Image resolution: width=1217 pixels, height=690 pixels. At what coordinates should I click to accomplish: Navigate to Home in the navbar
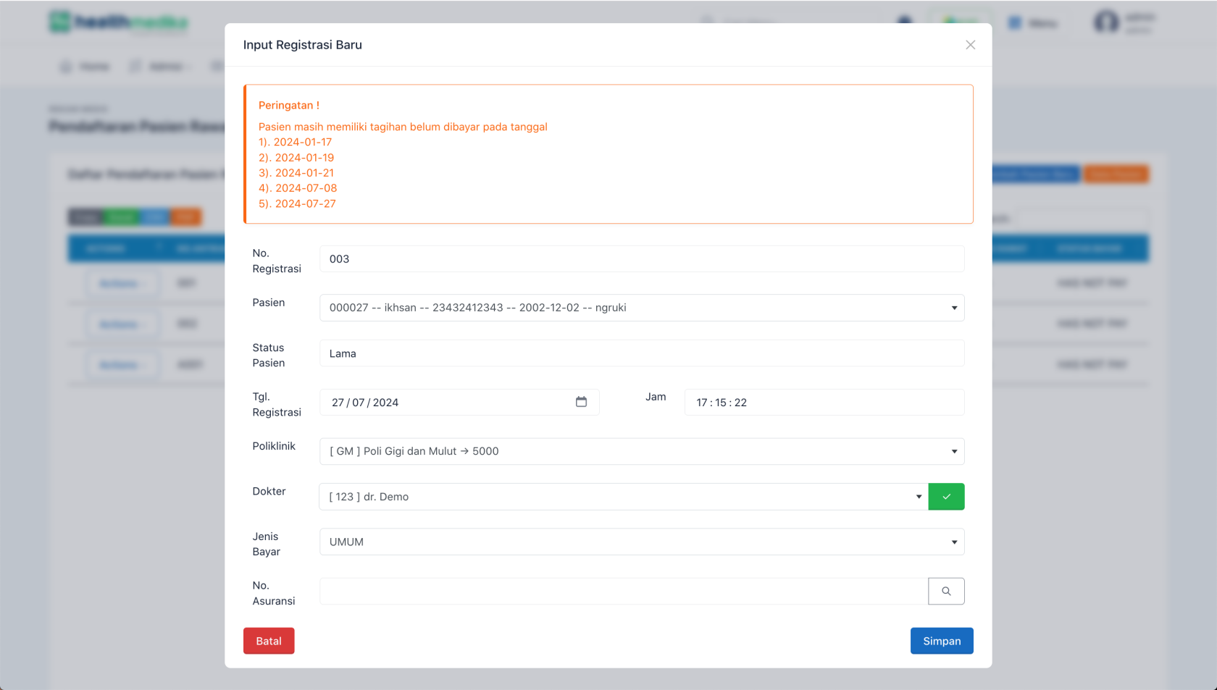(x=84, y=66)
